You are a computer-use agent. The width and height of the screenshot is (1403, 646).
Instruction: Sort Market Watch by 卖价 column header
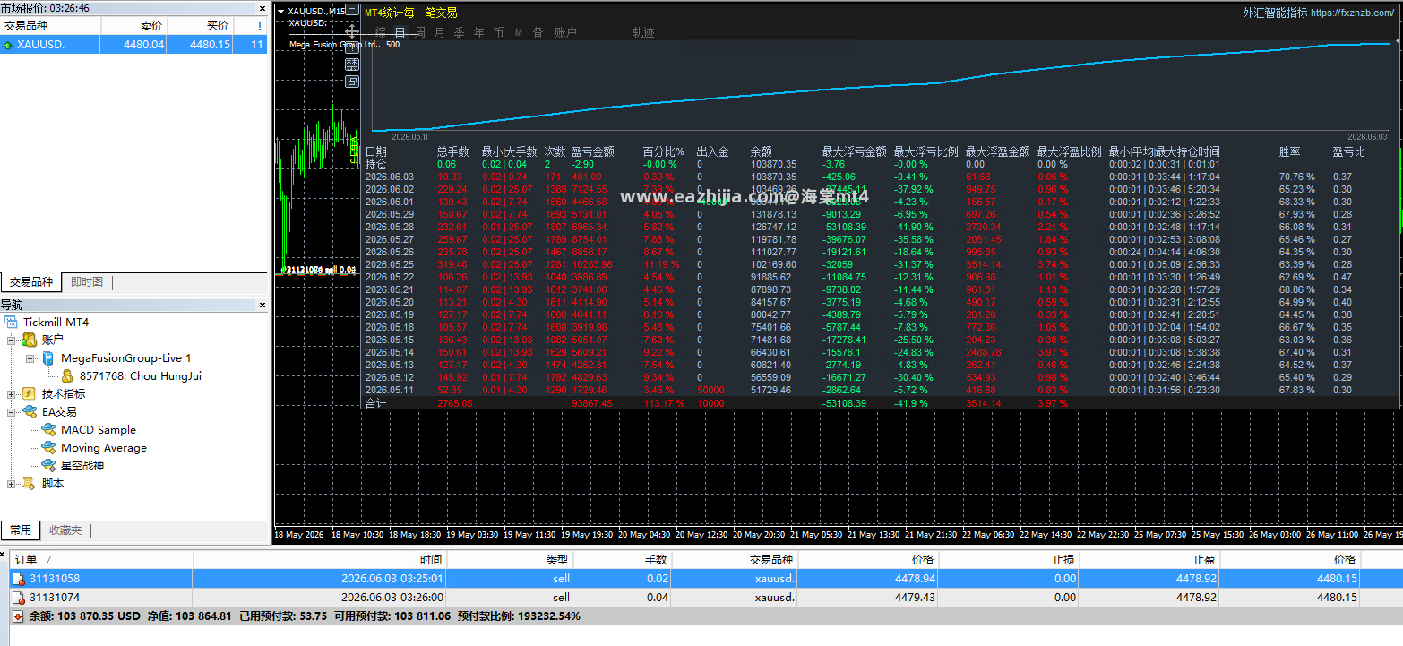click(x=133, y=26)
